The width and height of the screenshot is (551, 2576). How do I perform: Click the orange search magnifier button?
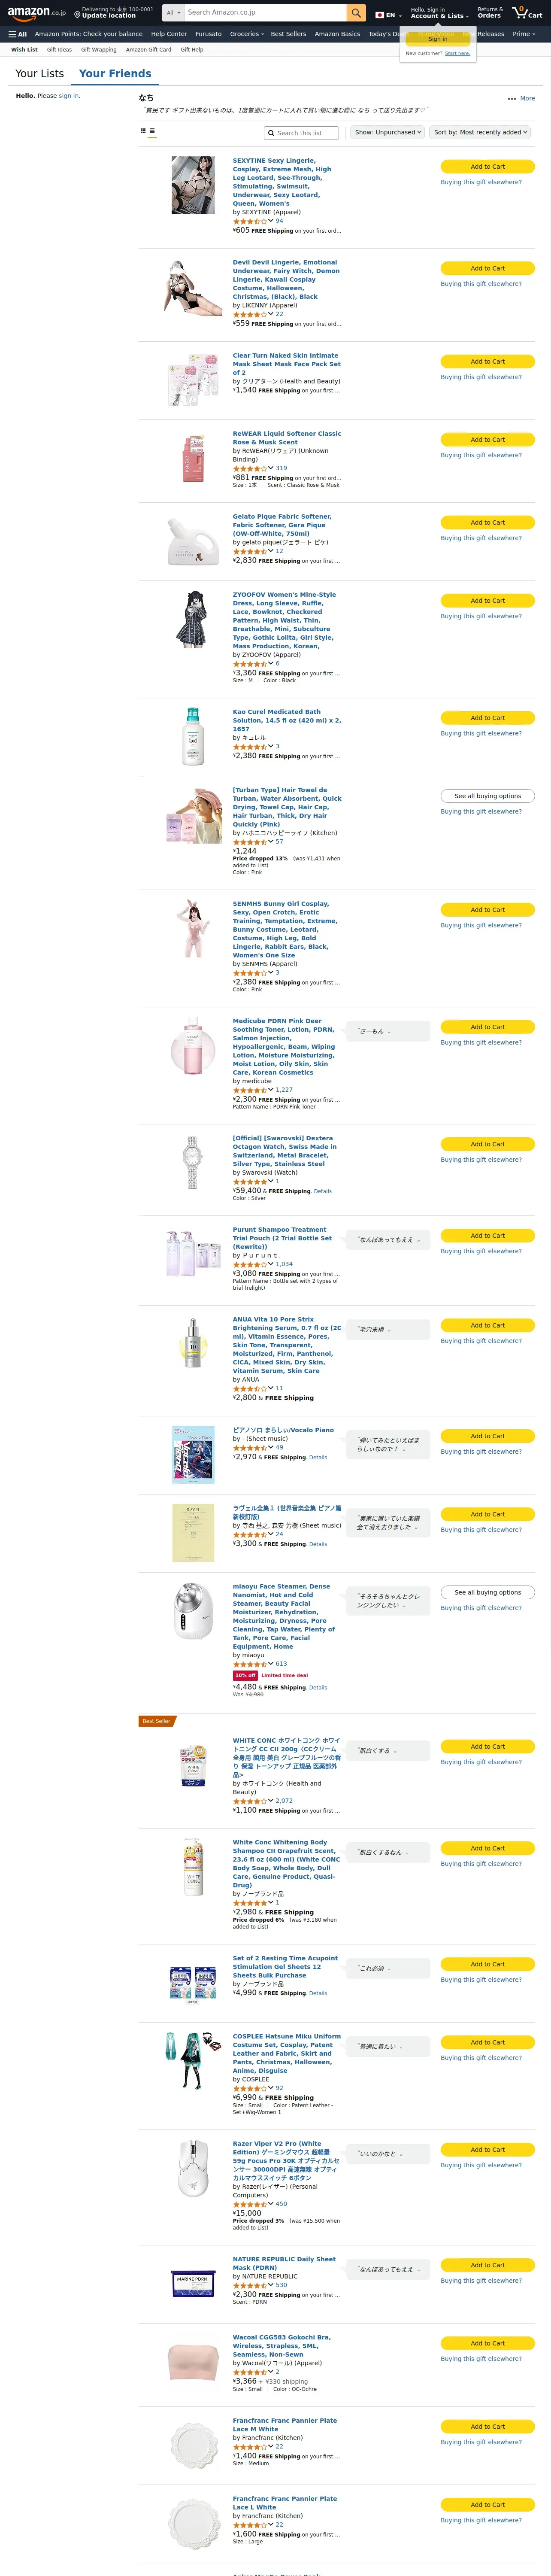[x=356, y=13]
